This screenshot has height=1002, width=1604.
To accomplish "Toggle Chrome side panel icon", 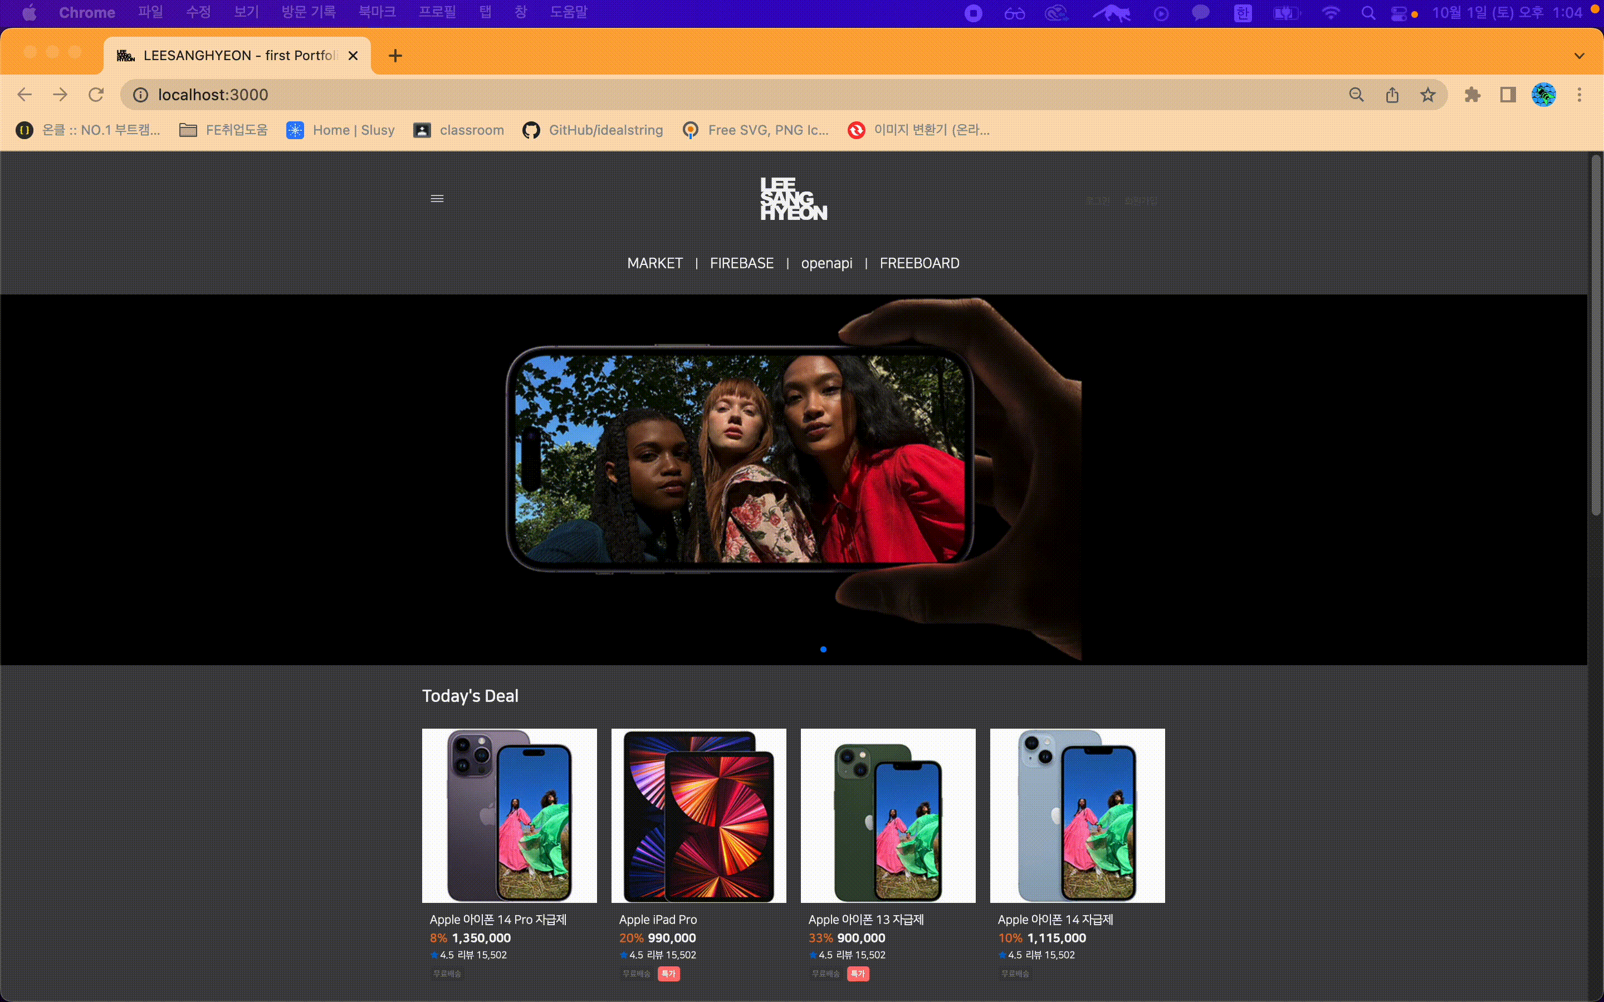I will pyautogui.click(x=1508, y=95).
